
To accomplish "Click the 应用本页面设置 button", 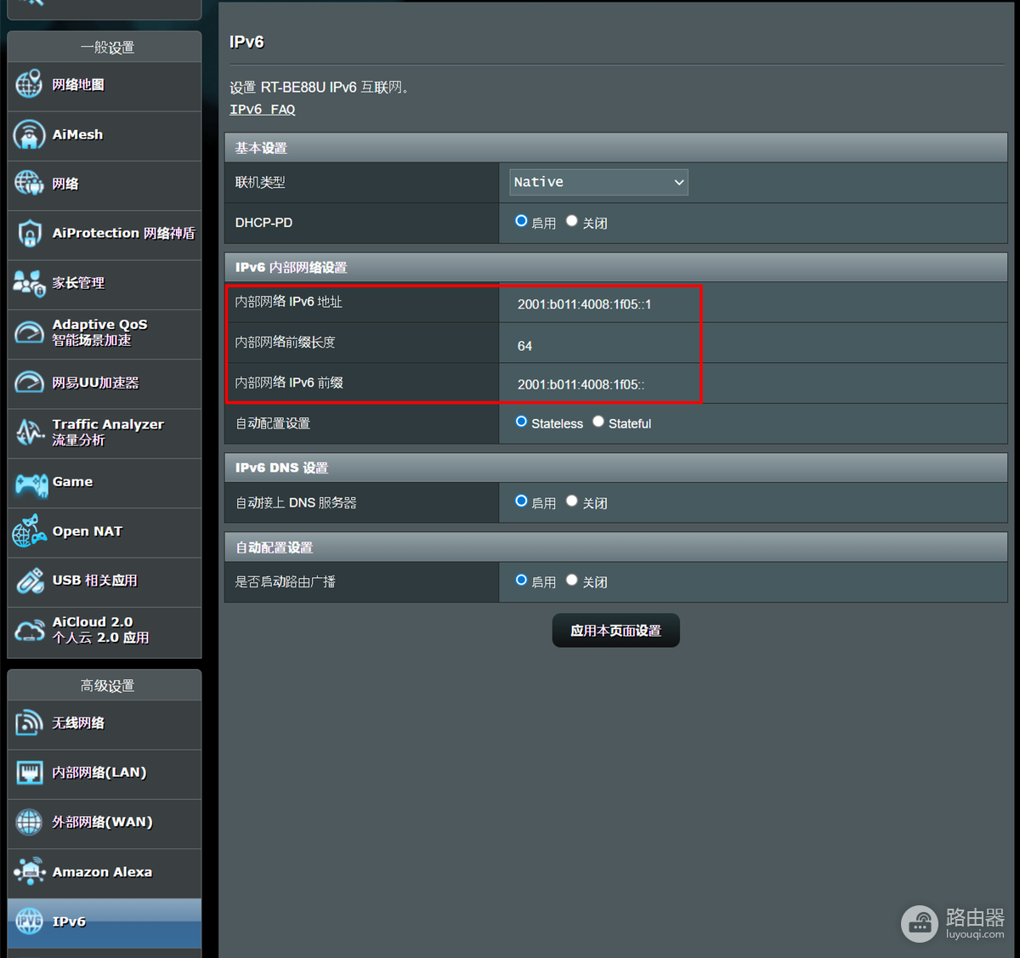I will 616,631.
